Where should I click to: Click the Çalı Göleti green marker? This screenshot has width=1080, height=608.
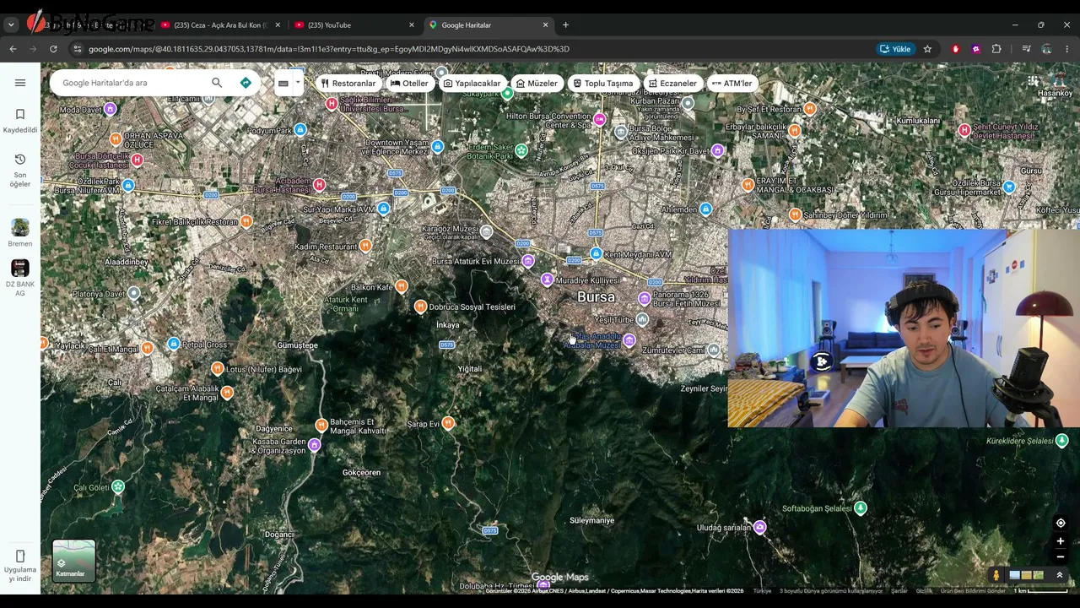coord(118,487)
